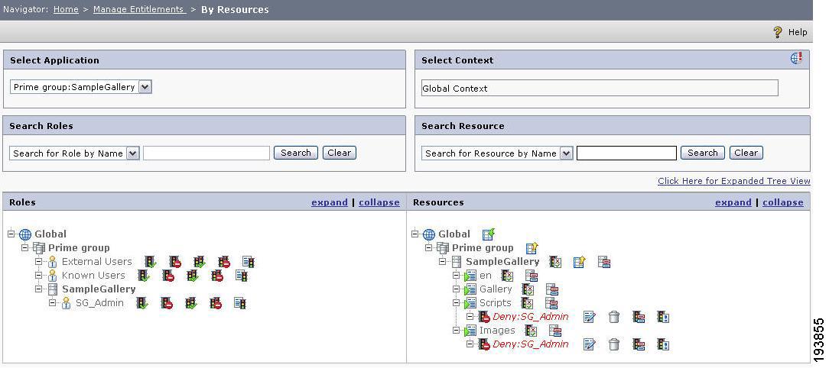Click the globe alert icon in Select Context
This screenshot has width=829, height=368.
(x=796, y=58)
